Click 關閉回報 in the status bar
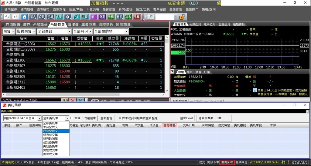 click(227, 162)
